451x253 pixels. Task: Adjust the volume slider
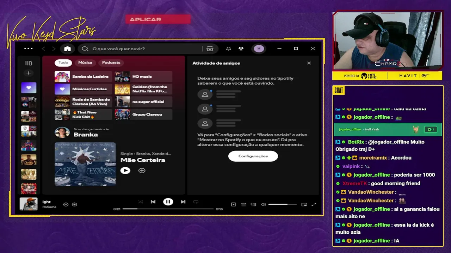pyautogui.click(x=282, y=205)
